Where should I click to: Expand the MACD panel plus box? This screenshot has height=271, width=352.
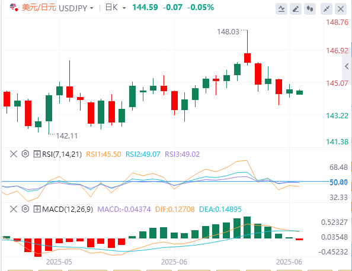[x=37, y=209]
